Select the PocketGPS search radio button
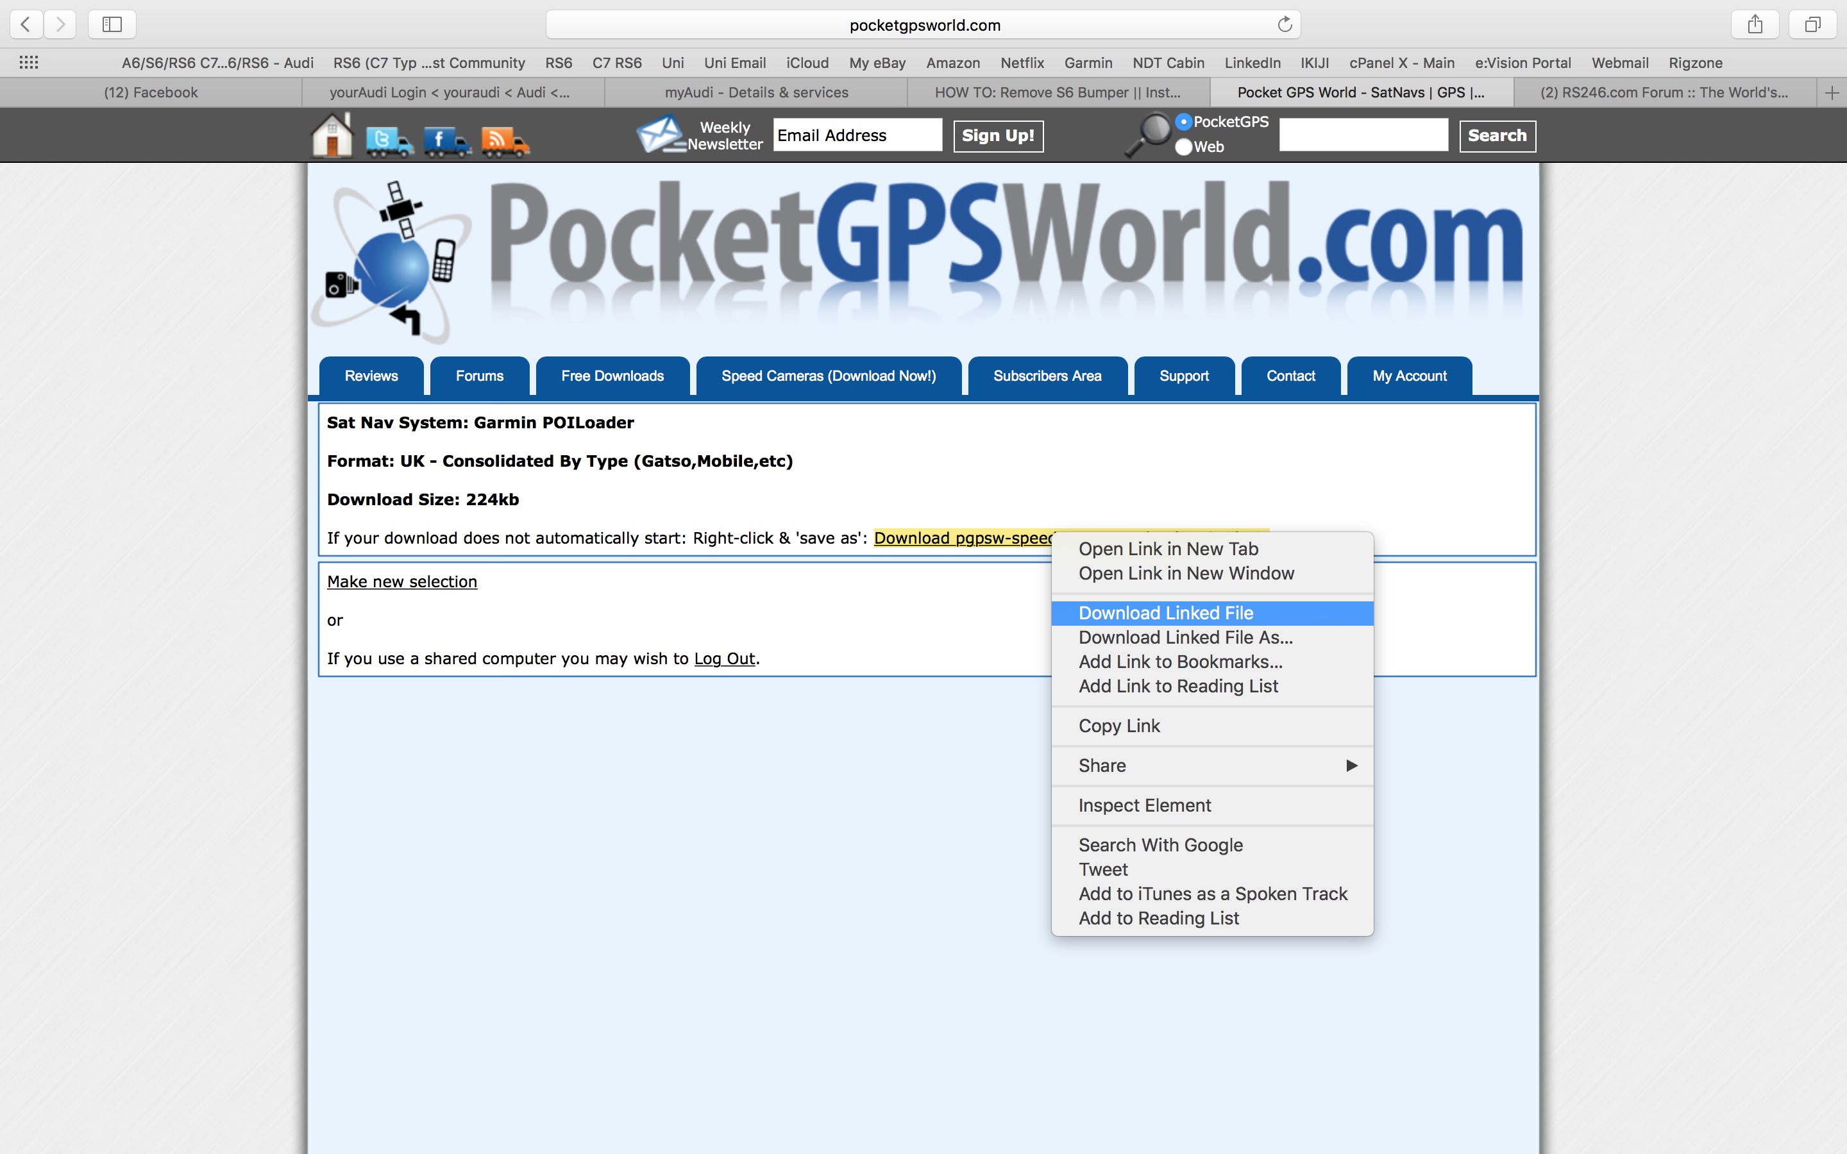1847x1154 pixels. pyautogui.click(x=1184, y=121)
